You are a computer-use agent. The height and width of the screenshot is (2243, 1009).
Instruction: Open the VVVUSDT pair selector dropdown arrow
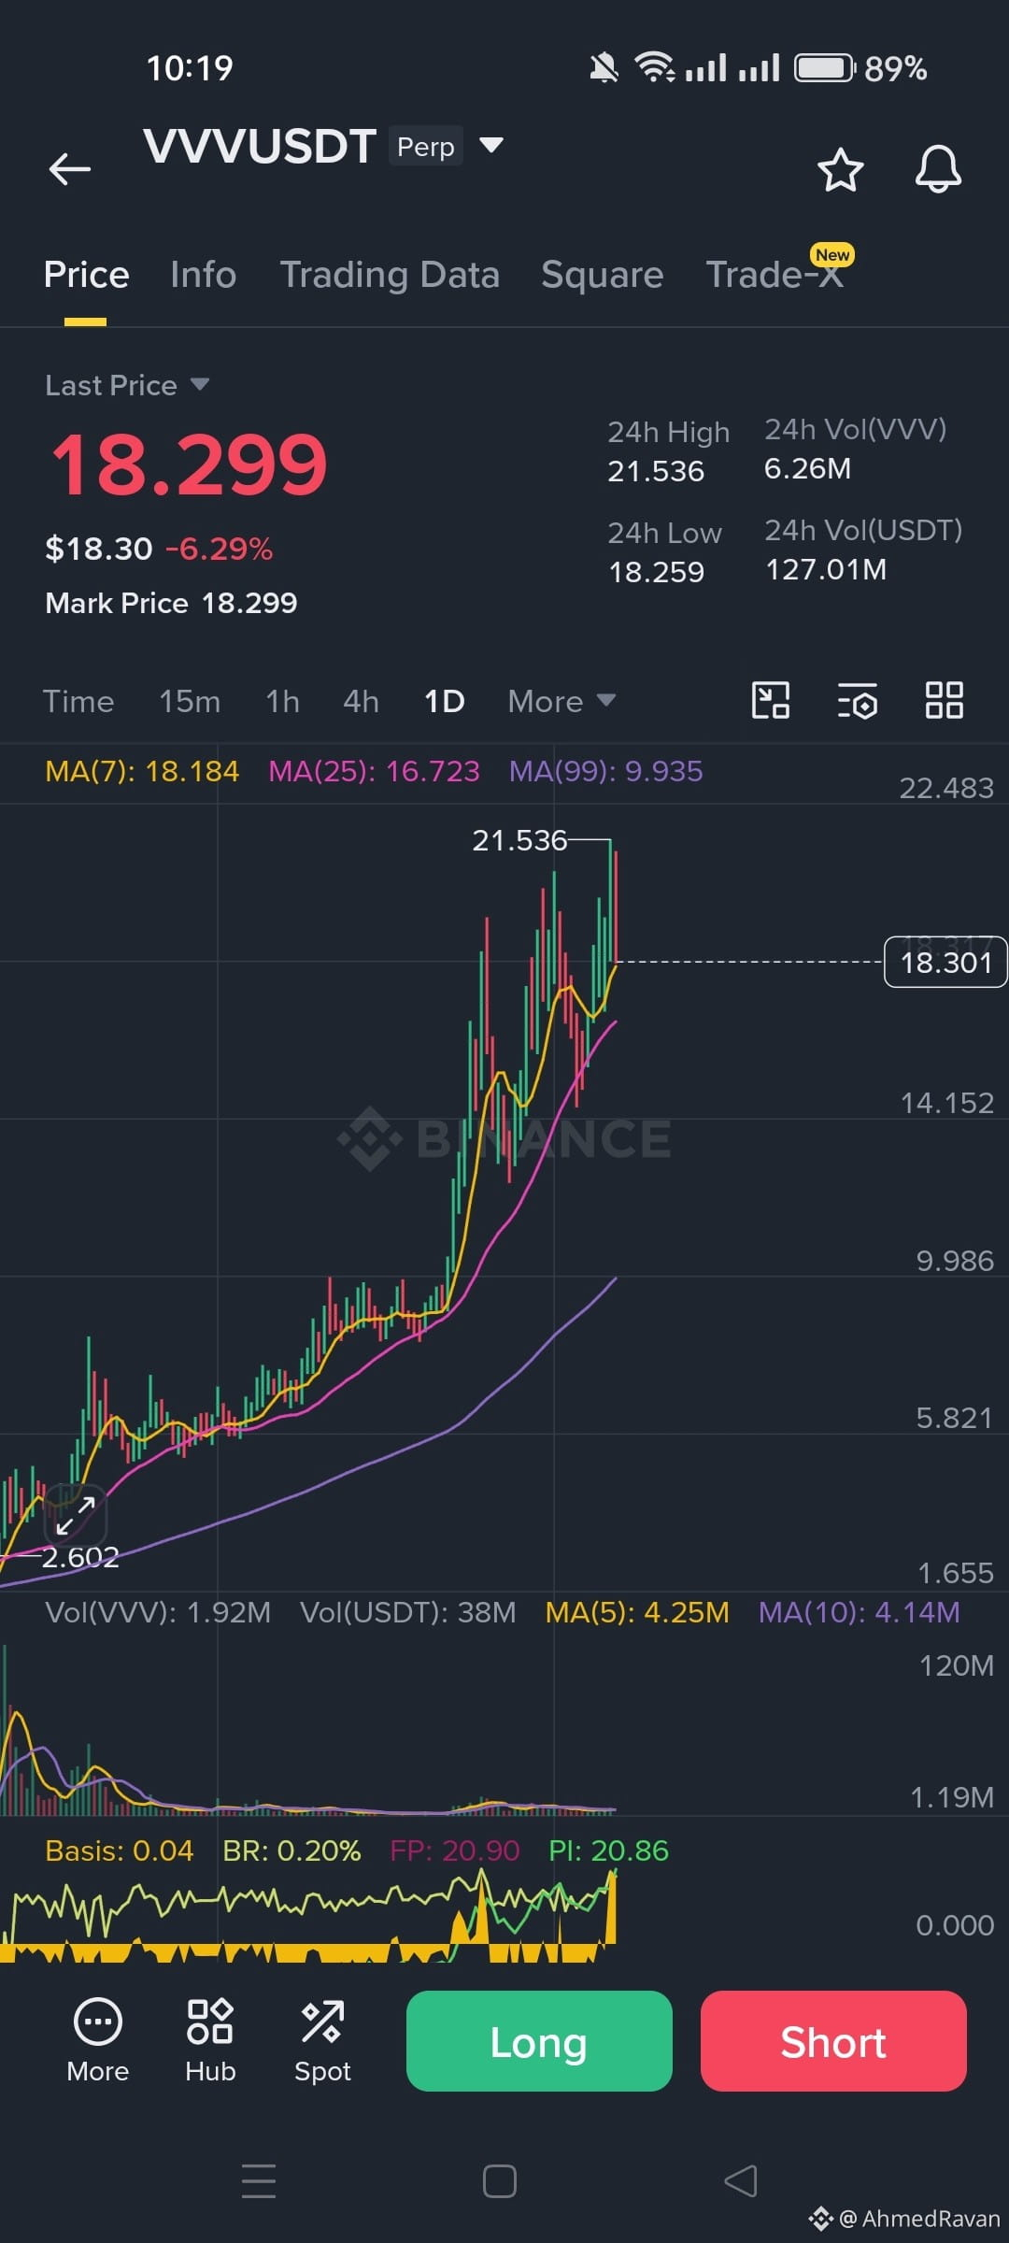pos(491,145)
